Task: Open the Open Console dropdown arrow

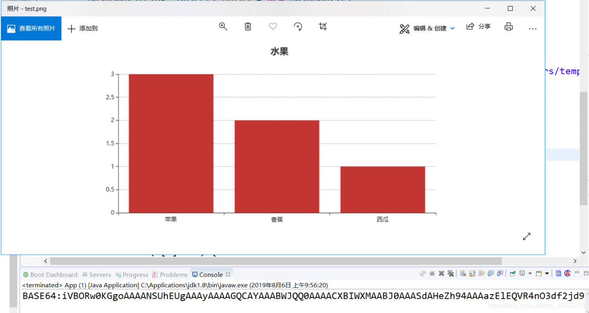Action: click(547, 273)
